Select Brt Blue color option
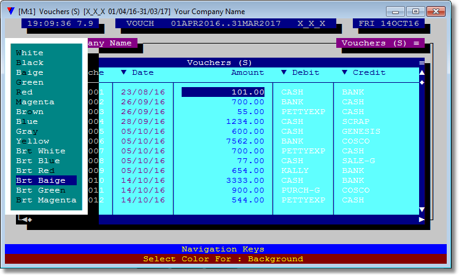 pyautogui.click(x=38, y=161)
